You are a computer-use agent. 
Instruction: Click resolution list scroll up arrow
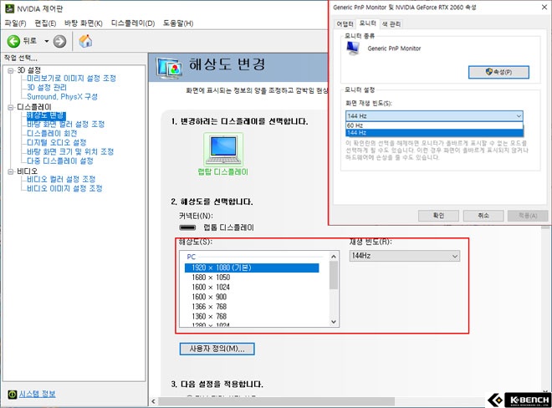point(334,257)
